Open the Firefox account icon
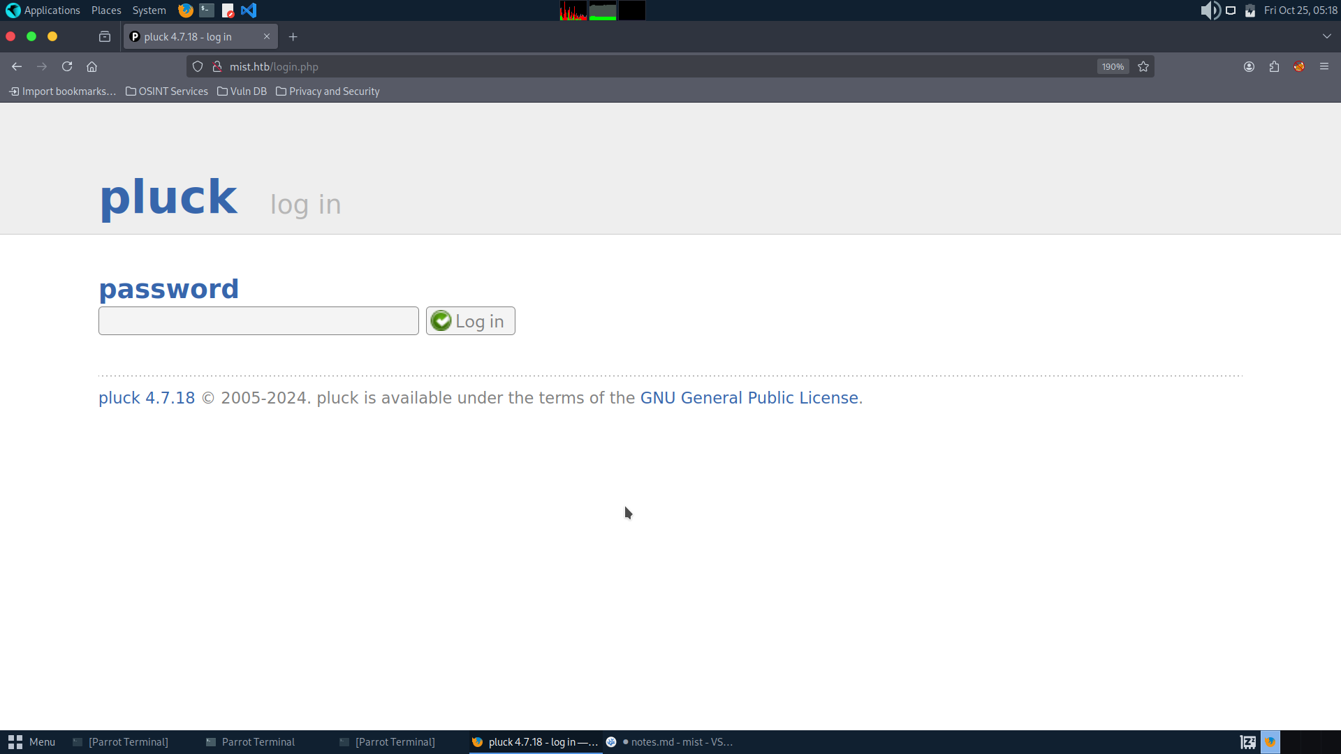This screenshot has height=754, width=1341. pos(1249,66)
